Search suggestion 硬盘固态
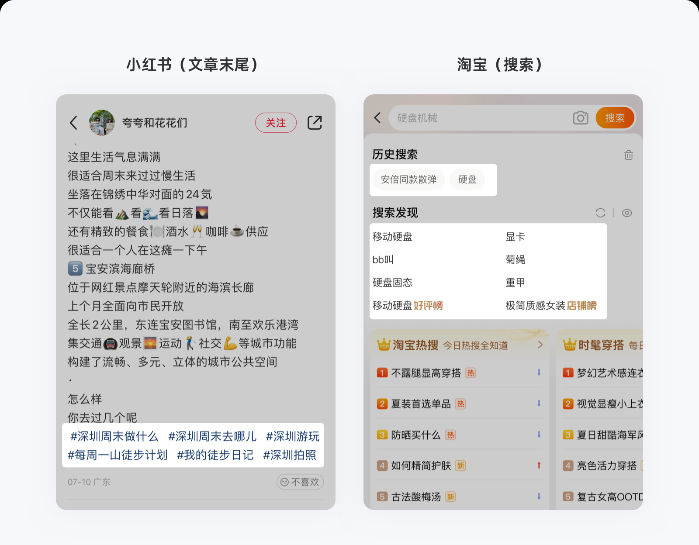 (x=392, y=283)
